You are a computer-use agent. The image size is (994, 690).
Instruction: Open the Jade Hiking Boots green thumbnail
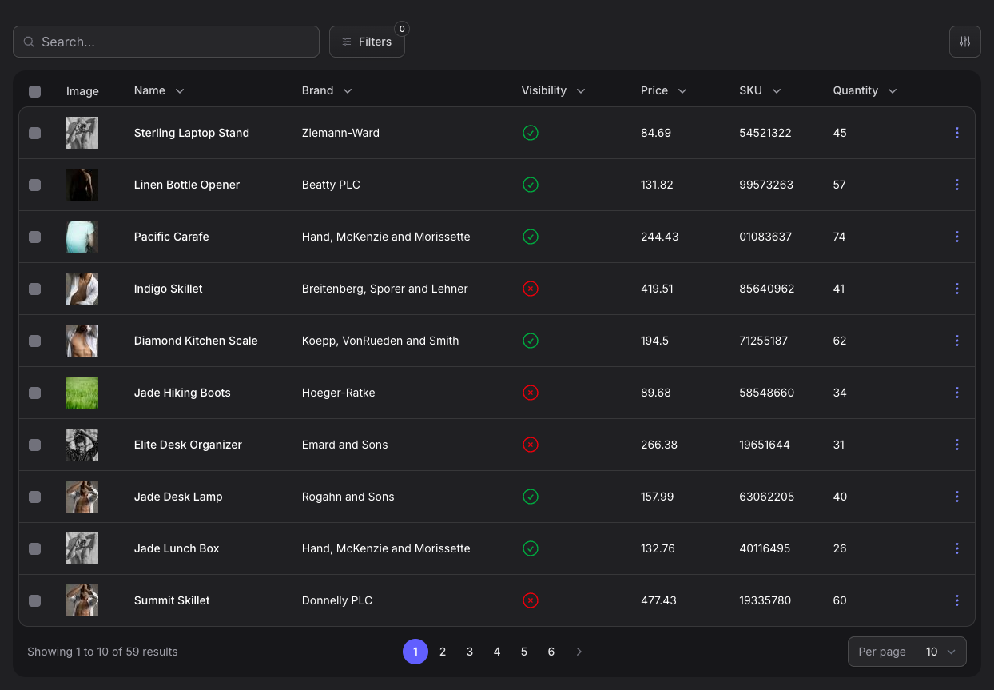click(82, 393)
